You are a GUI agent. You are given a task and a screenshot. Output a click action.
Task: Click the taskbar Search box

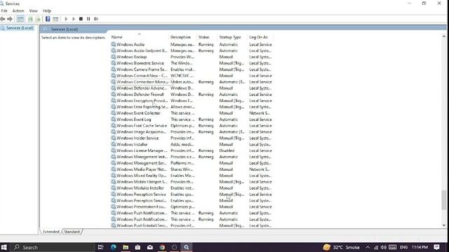53,247
